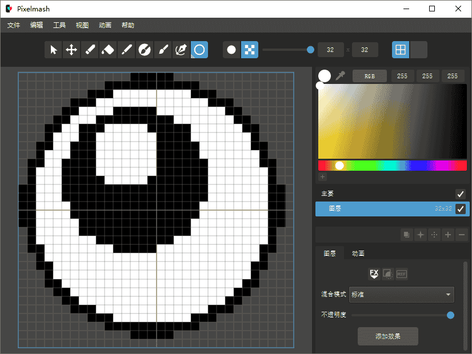Screen dimensions: 472x354
Task: Choose the round solid brush tip
Action: [x=231, y=50]
